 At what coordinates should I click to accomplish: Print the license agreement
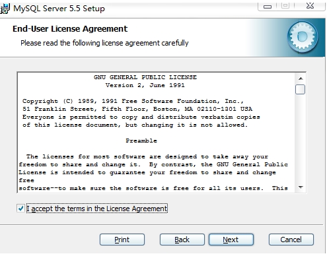(122, 240)
